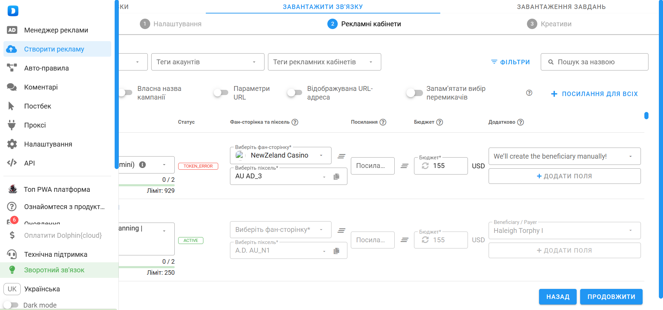Toggle Dark mode switch

point(11,305)
